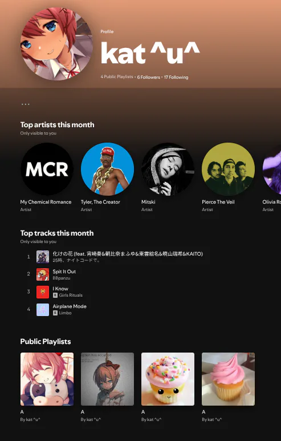Click the 化けの花 track title
Image resolution: width=281 pixels, height=441 pixels.
128,254
